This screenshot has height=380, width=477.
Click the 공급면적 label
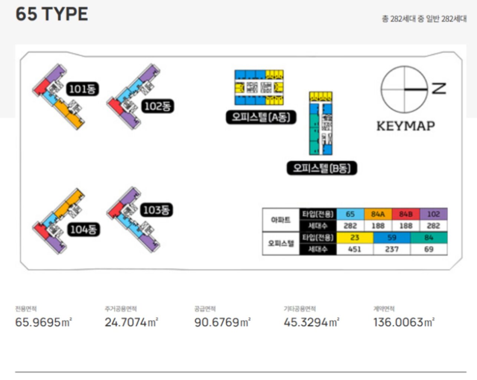205,309
